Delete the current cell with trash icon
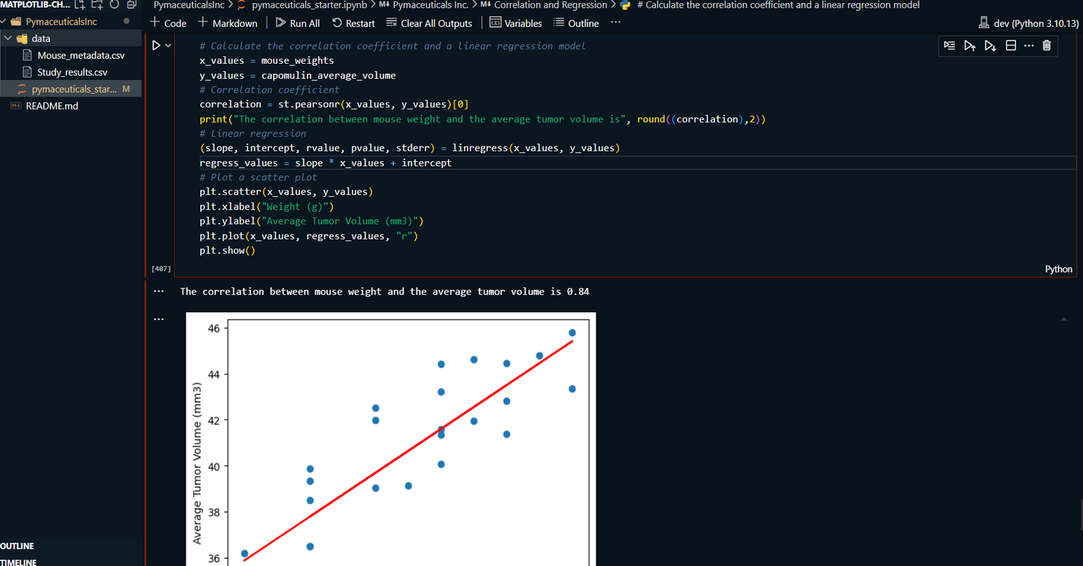 [1047, 46]
